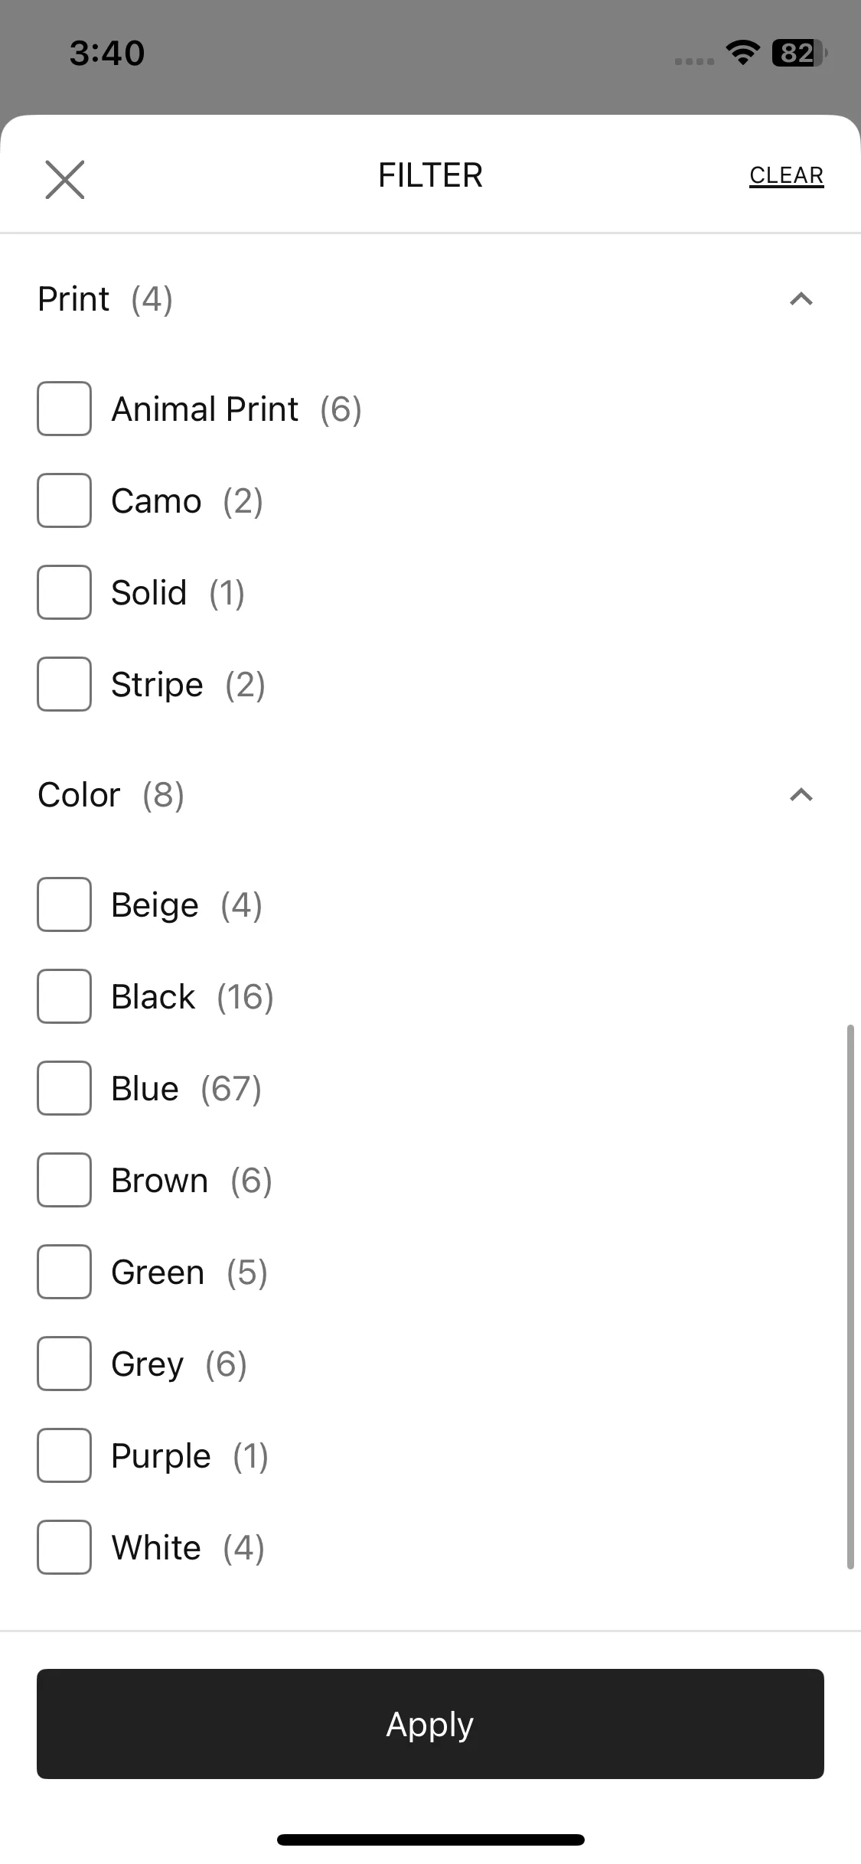Check the Beige color option
Screen dimensions: 861x1864
coord(64,904)
